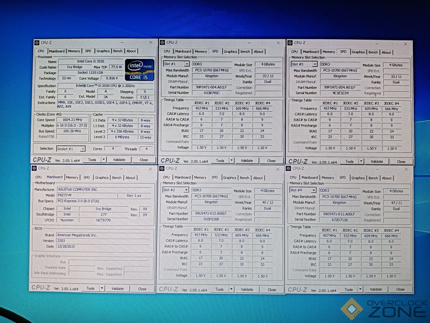Click Manufacturer field ASUSTeK COMPUTER INC.
The width and height of the screenshot is (430, 323).
[104, 189]
